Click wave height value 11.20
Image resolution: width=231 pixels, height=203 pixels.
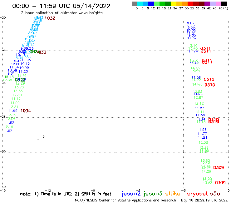[23, 72]
